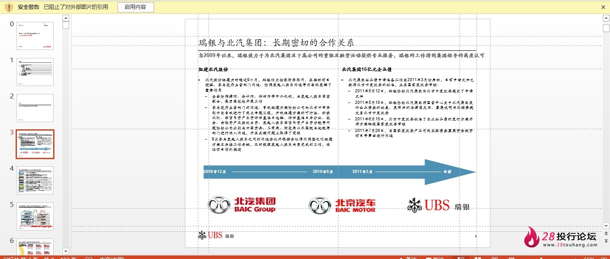This screenshot has width=610, height=259.
Task: Select the heading 组建北汽股份
Action: (x=213, y=70)
